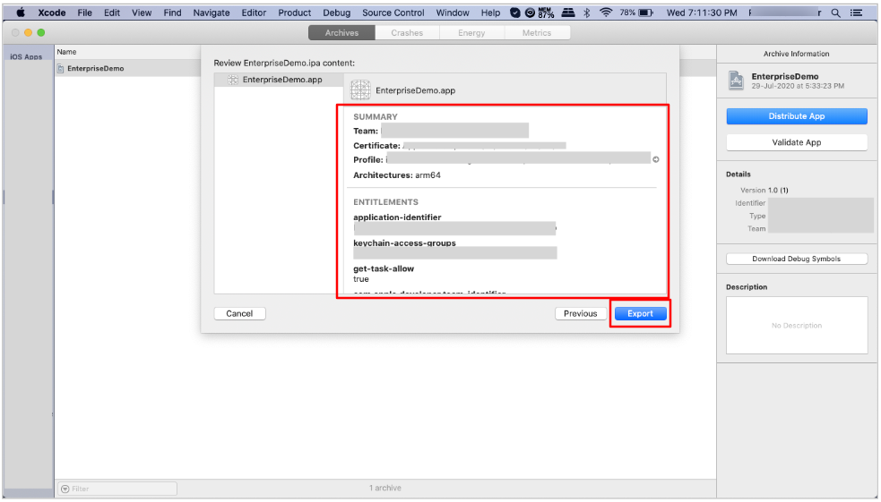Viewport: 881px width, 502px height.
Task: Click the application-identifier entitlement label
Action: [x=397, y=217]
